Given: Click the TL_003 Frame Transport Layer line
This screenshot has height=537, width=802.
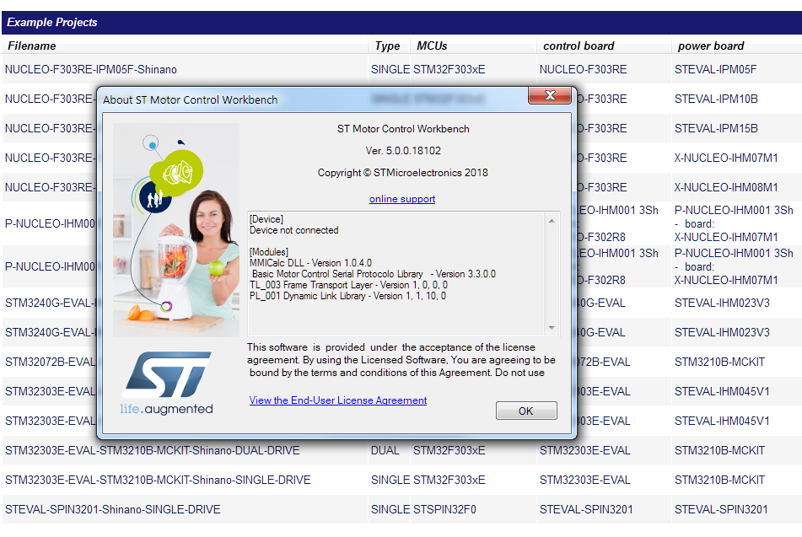Looking at the screenshot, I should pyautogui.click(x=348, y=285).
